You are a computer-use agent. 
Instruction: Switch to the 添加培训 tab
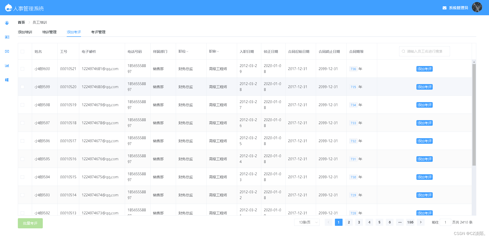click(25, 32)
